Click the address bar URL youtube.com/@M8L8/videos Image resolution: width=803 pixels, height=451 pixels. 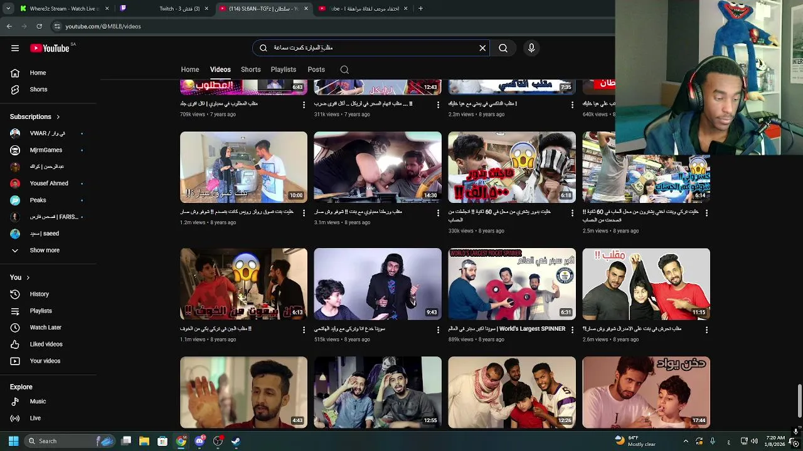(104, 26)
